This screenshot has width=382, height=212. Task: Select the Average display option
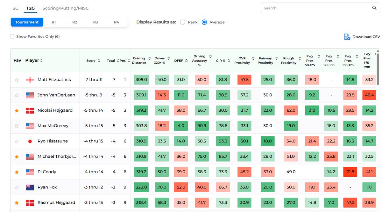coord(204,22)
